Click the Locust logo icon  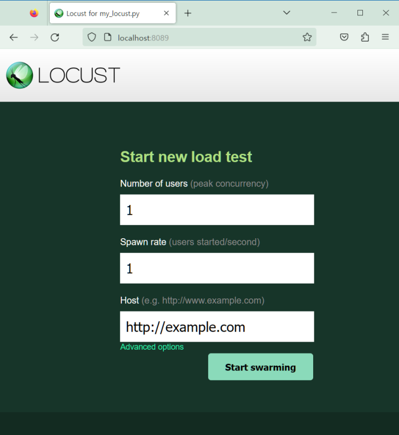(x=20, y=75)
